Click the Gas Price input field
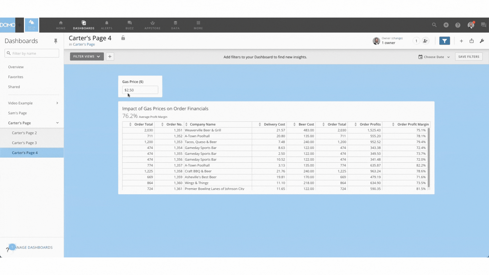The height and width of the screenshot is (275, 489). 140,90
